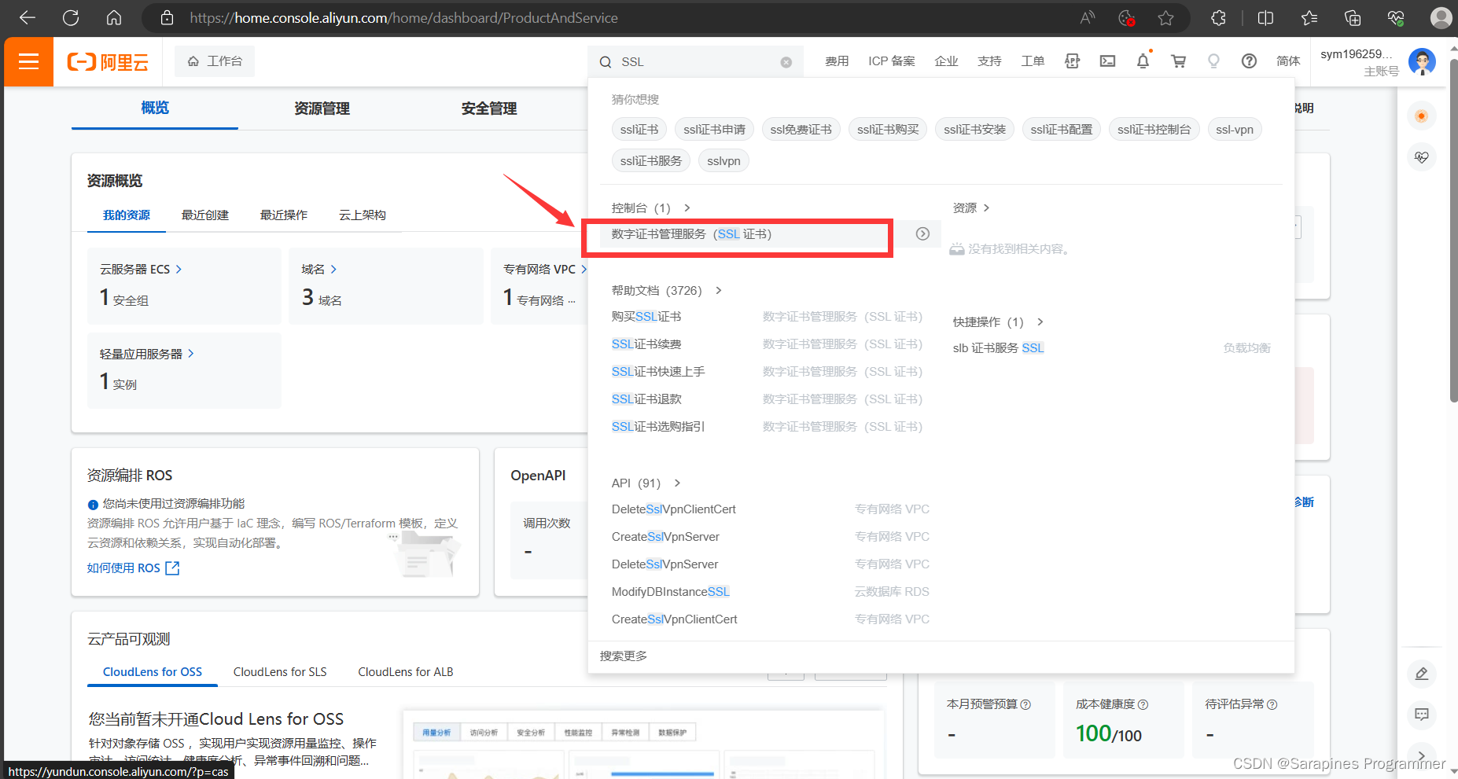1458x779 pixels.
Task: Open CloudLens for SLS tab
Action: tap(280, 672)
